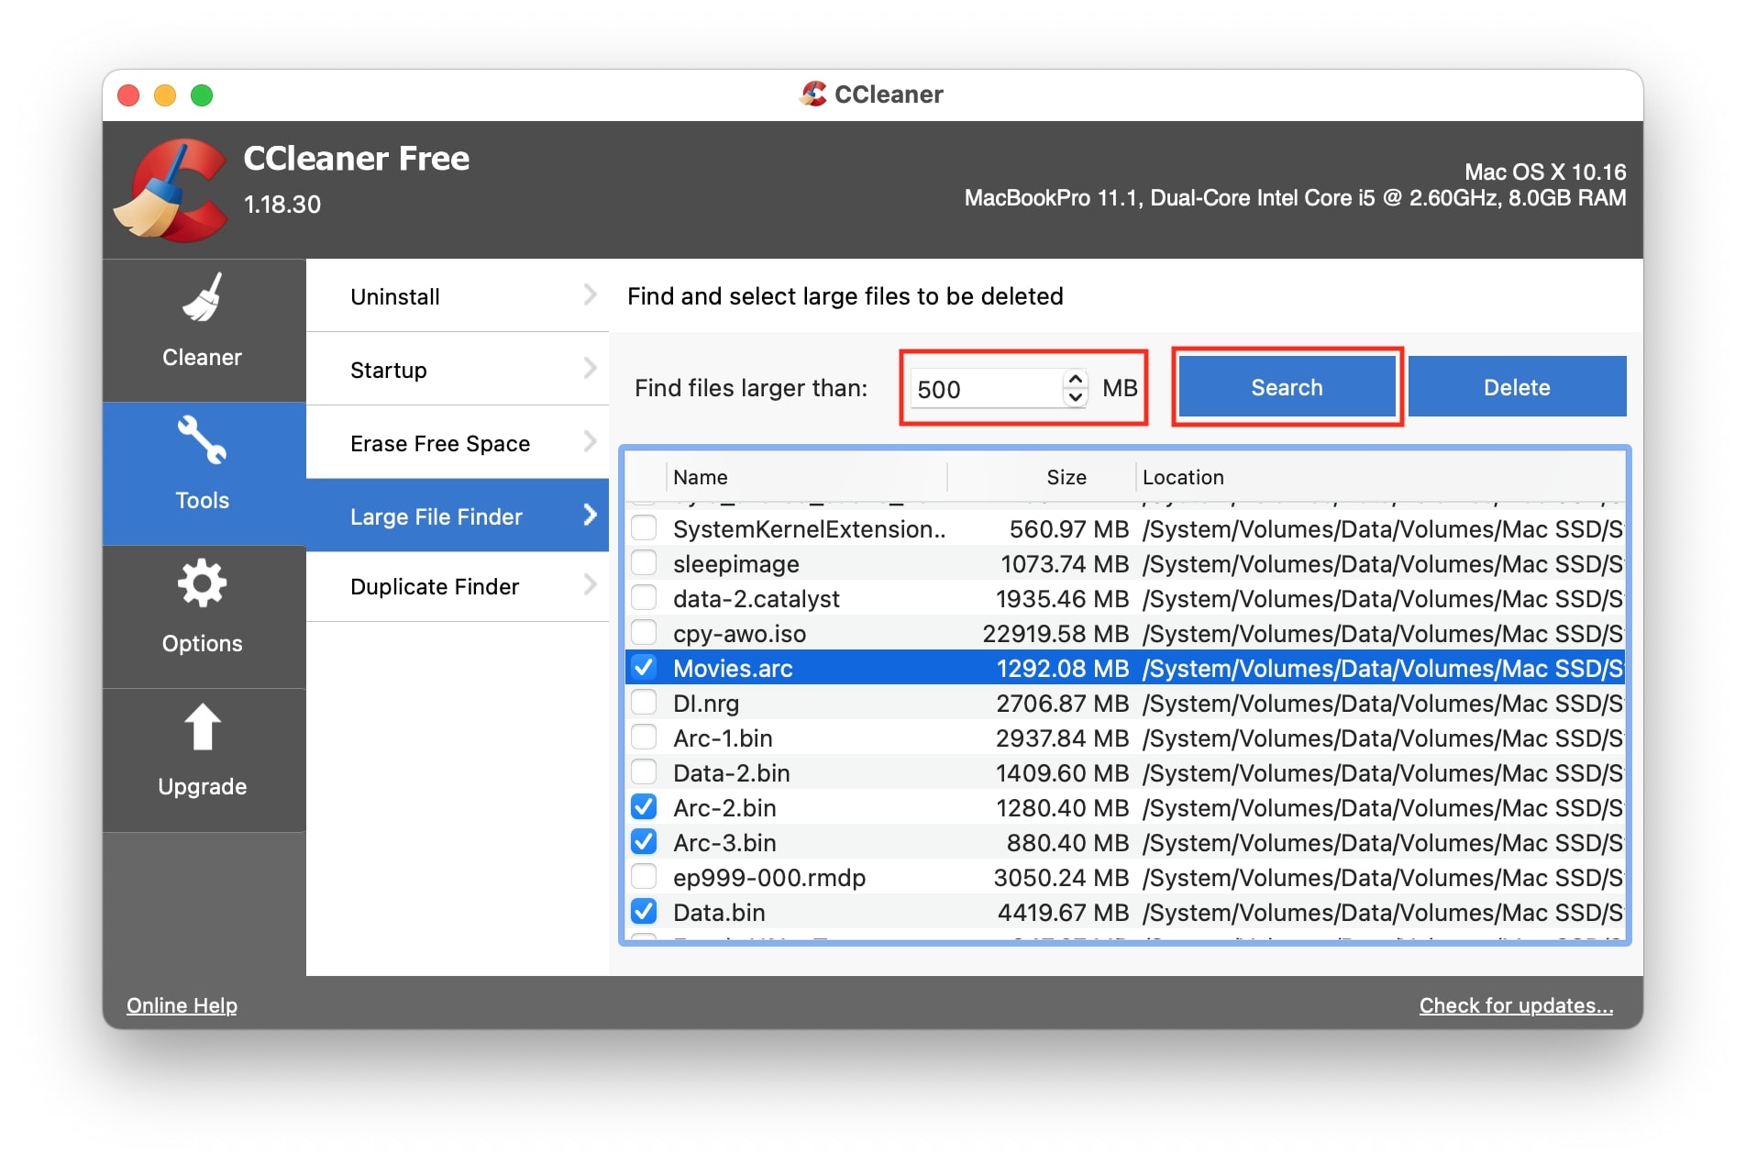Select the Movies.arc file name
This screenshot has height=1165, width=1746.
point(733,669)
